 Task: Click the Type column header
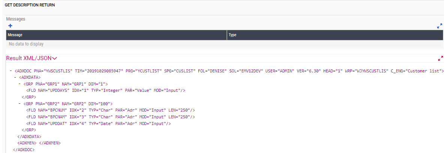[232, 35]
